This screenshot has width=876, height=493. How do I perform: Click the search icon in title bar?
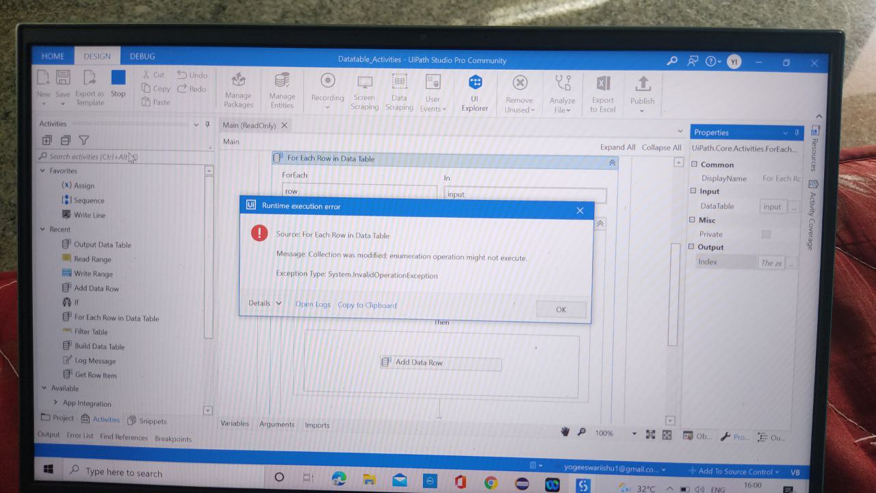672,61
